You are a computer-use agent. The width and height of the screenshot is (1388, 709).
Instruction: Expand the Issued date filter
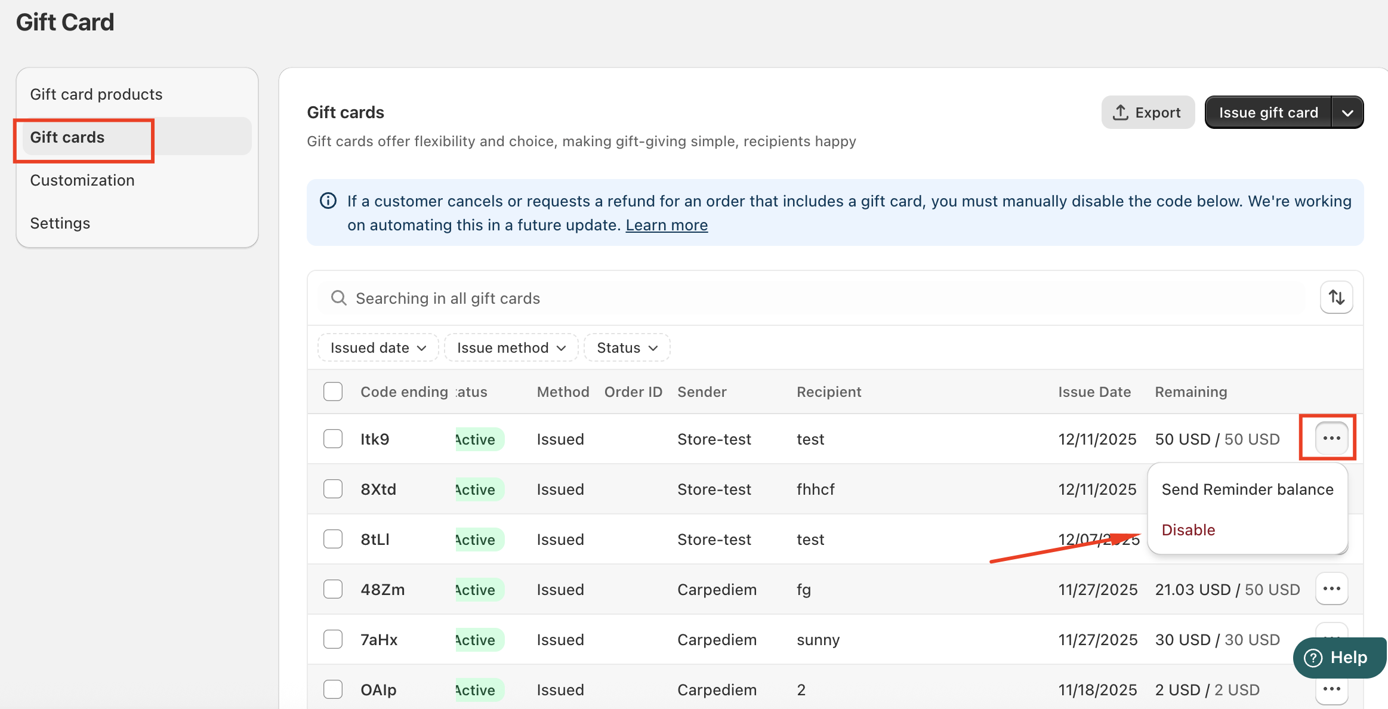click(x=378, y=347)
